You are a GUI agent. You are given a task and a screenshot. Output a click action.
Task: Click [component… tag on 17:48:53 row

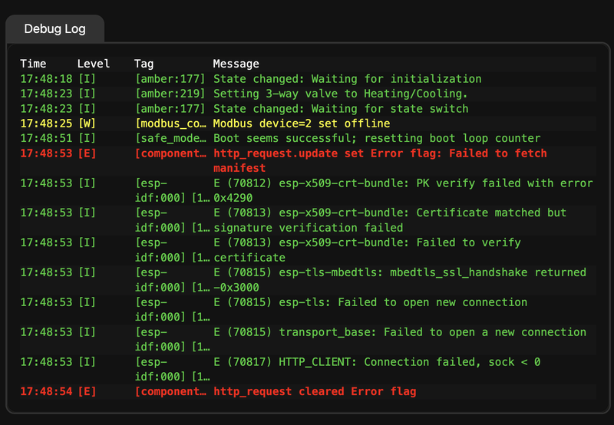click(170, 153)
